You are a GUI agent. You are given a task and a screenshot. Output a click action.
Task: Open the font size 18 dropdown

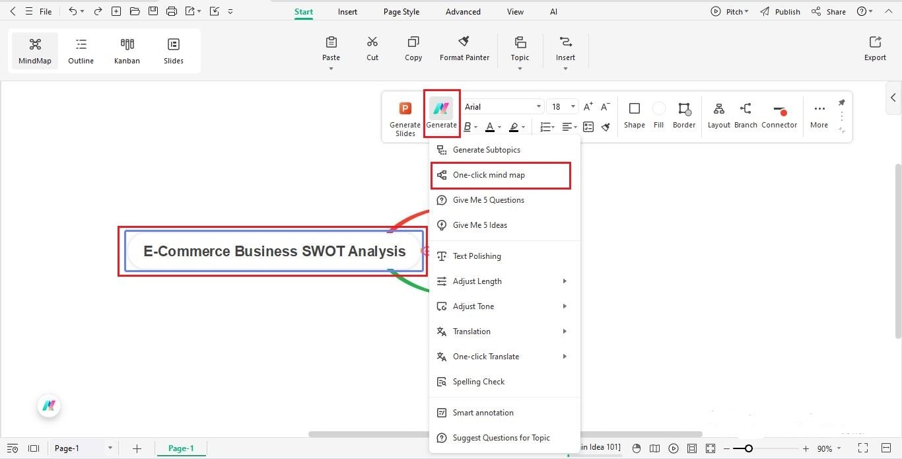coord(561,106)
